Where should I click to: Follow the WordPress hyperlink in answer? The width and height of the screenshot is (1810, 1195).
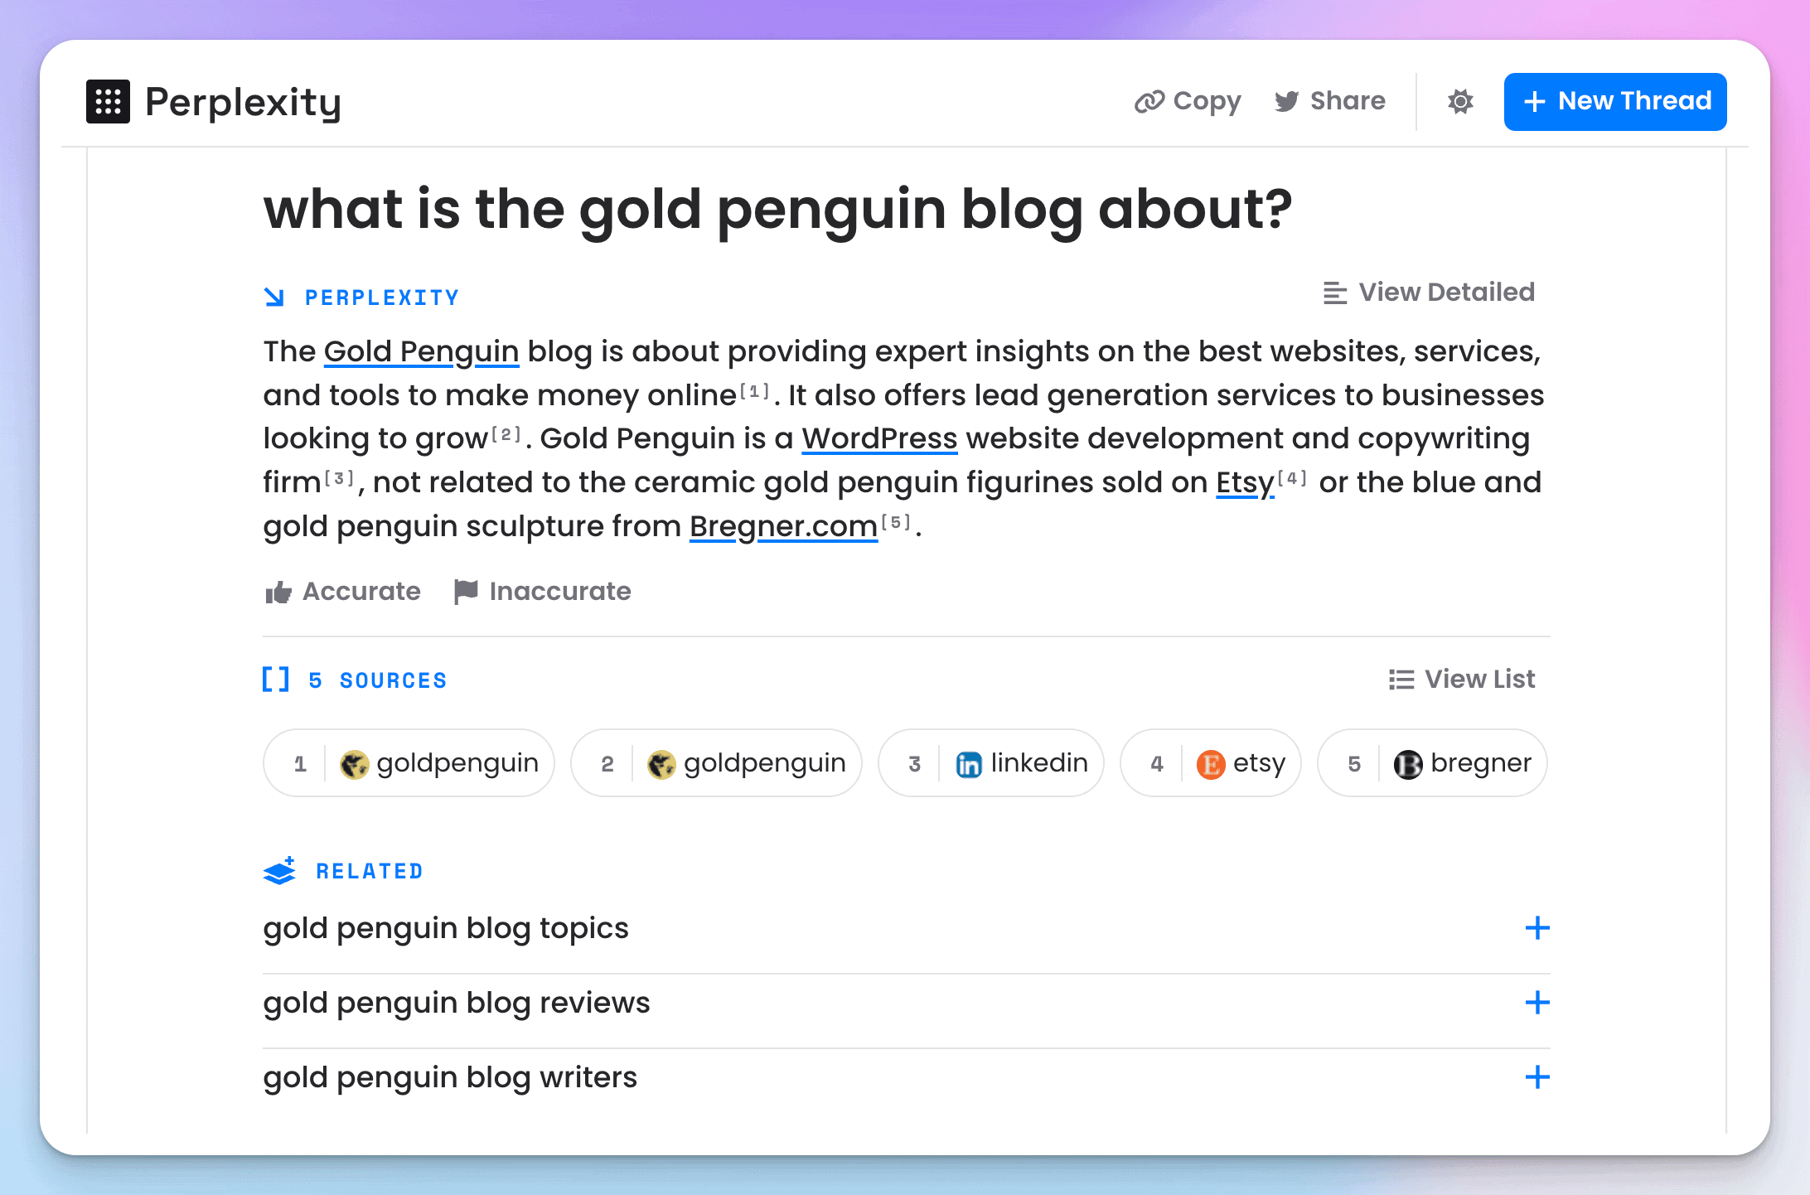click(x=879, y=438)
